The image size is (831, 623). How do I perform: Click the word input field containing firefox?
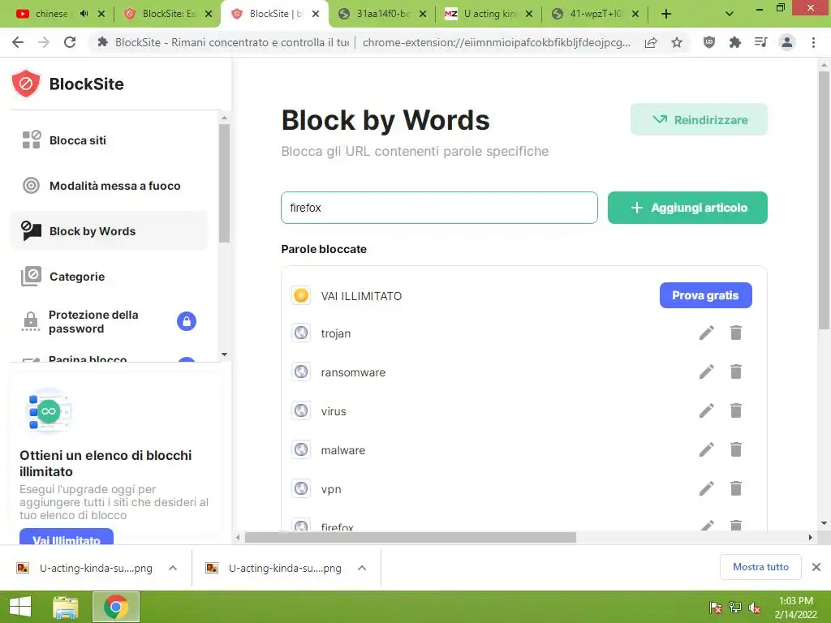[439, 208]
